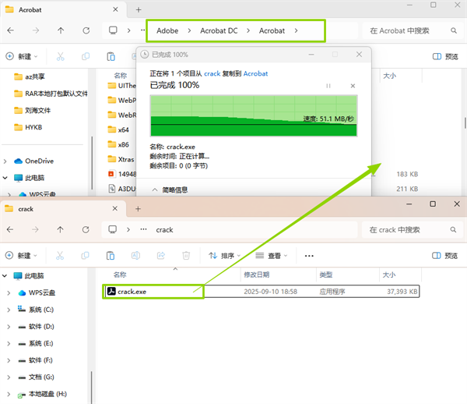The image size is (467, 404).
Task: Click monitor icon in crack address bar
Action: [x=112, y=229]
